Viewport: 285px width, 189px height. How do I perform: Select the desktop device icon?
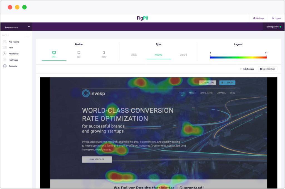[54, 53]
